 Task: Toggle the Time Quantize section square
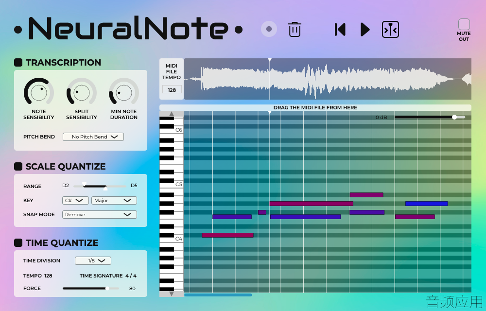pyautogui.click(x=18, y=242)
